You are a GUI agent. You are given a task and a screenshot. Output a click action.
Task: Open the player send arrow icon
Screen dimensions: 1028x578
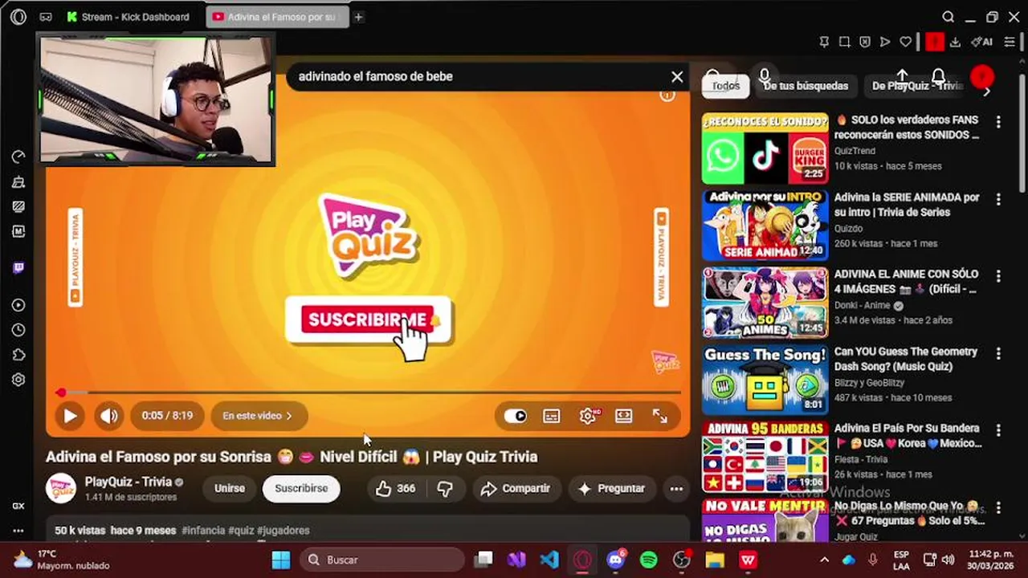885,42
